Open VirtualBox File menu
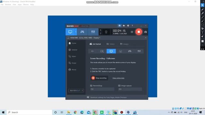 coord(2,4)
